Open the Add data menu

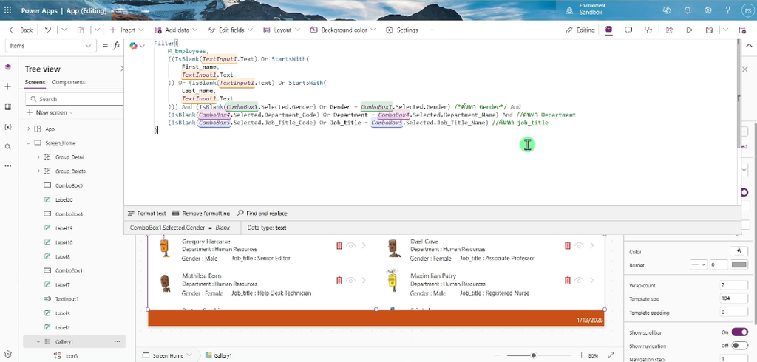click(174, 30)
